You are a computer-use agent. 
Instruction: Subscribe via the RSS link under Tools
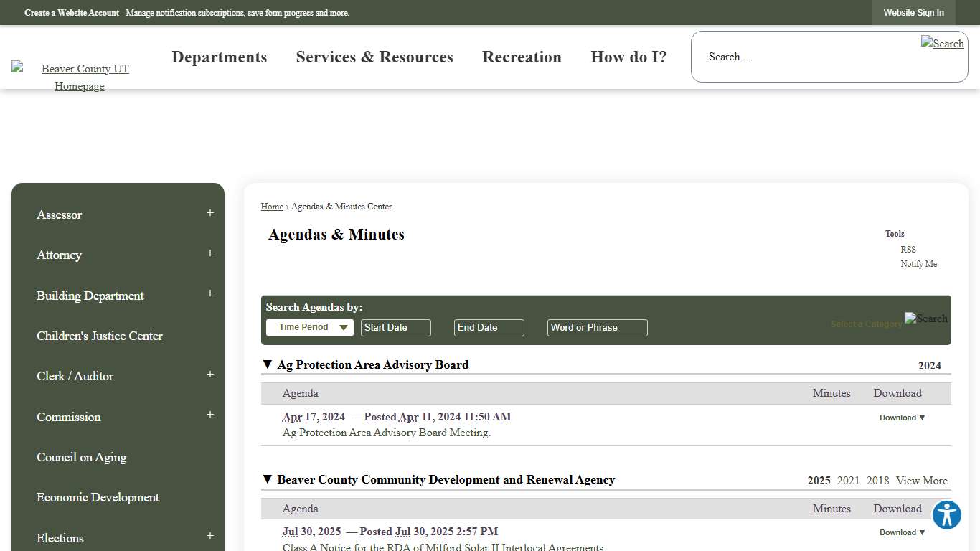pyautogui.click(x=908, y=249)
